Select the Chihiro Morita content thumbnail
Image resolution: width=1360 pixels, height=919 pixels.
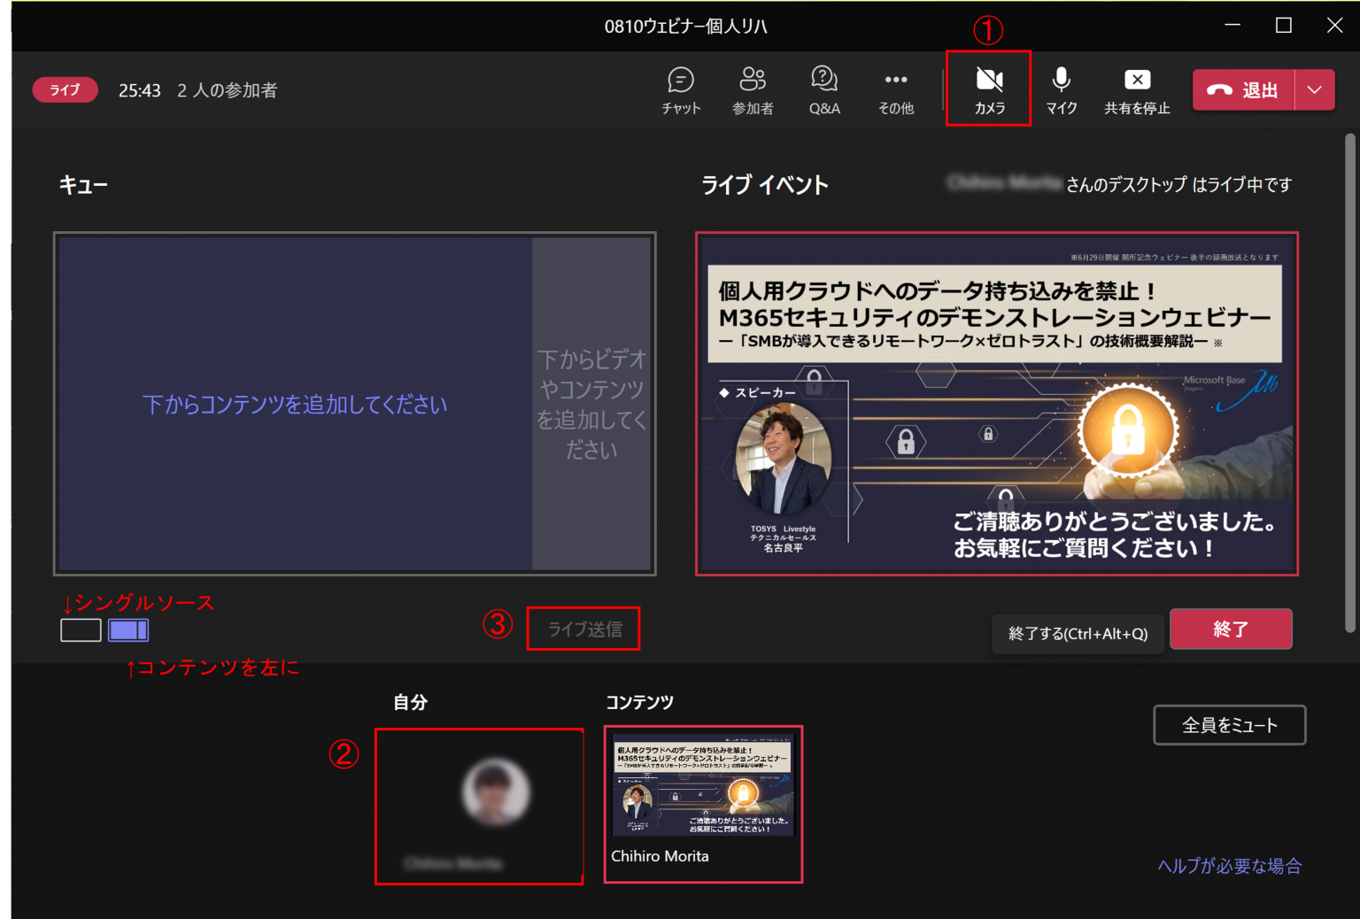pyautogui.click(x=703, y=804)
